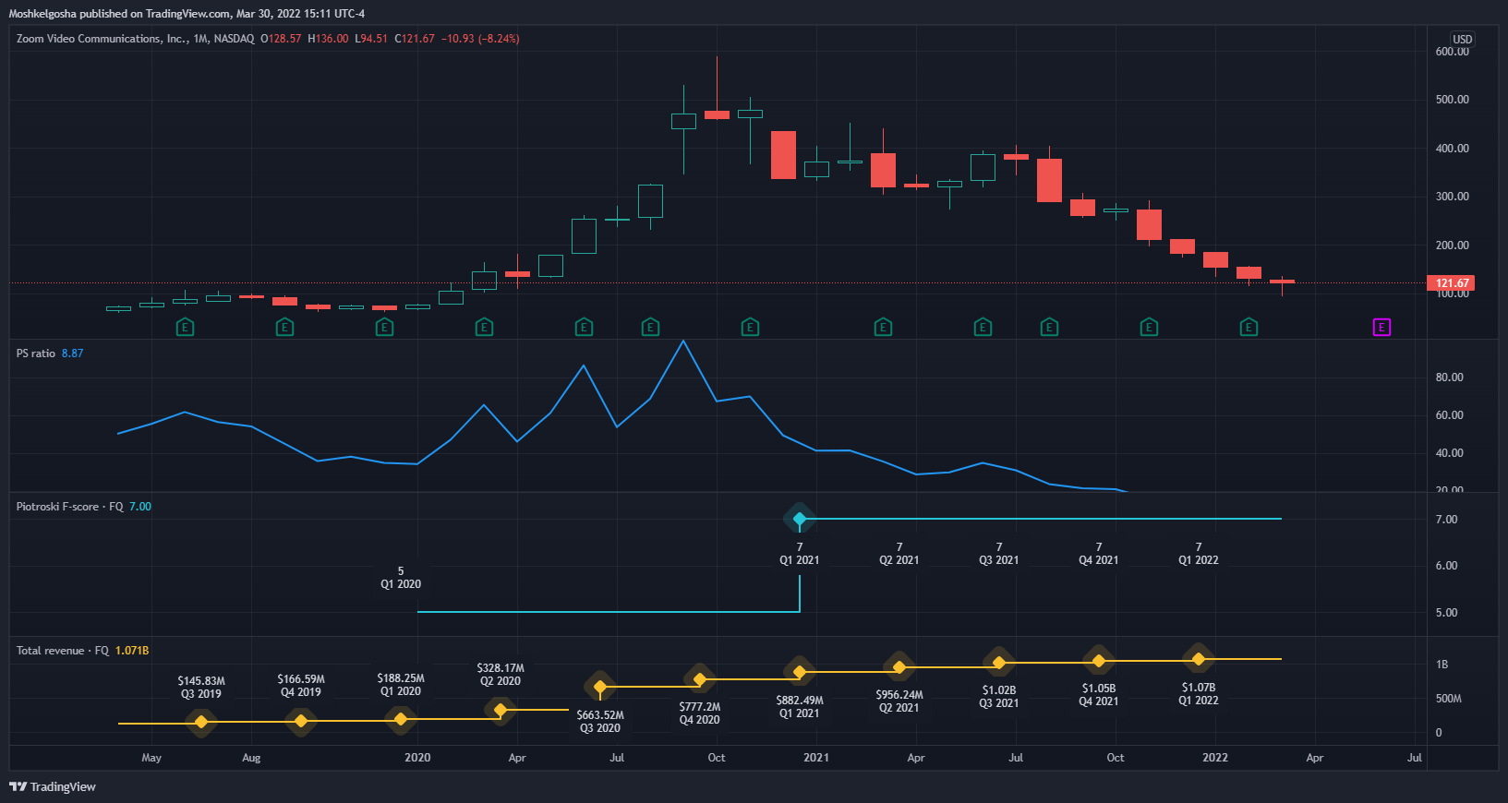Click the earnings E marker for November 2021
The image size is (1508, 803).
click(1149, 327)
